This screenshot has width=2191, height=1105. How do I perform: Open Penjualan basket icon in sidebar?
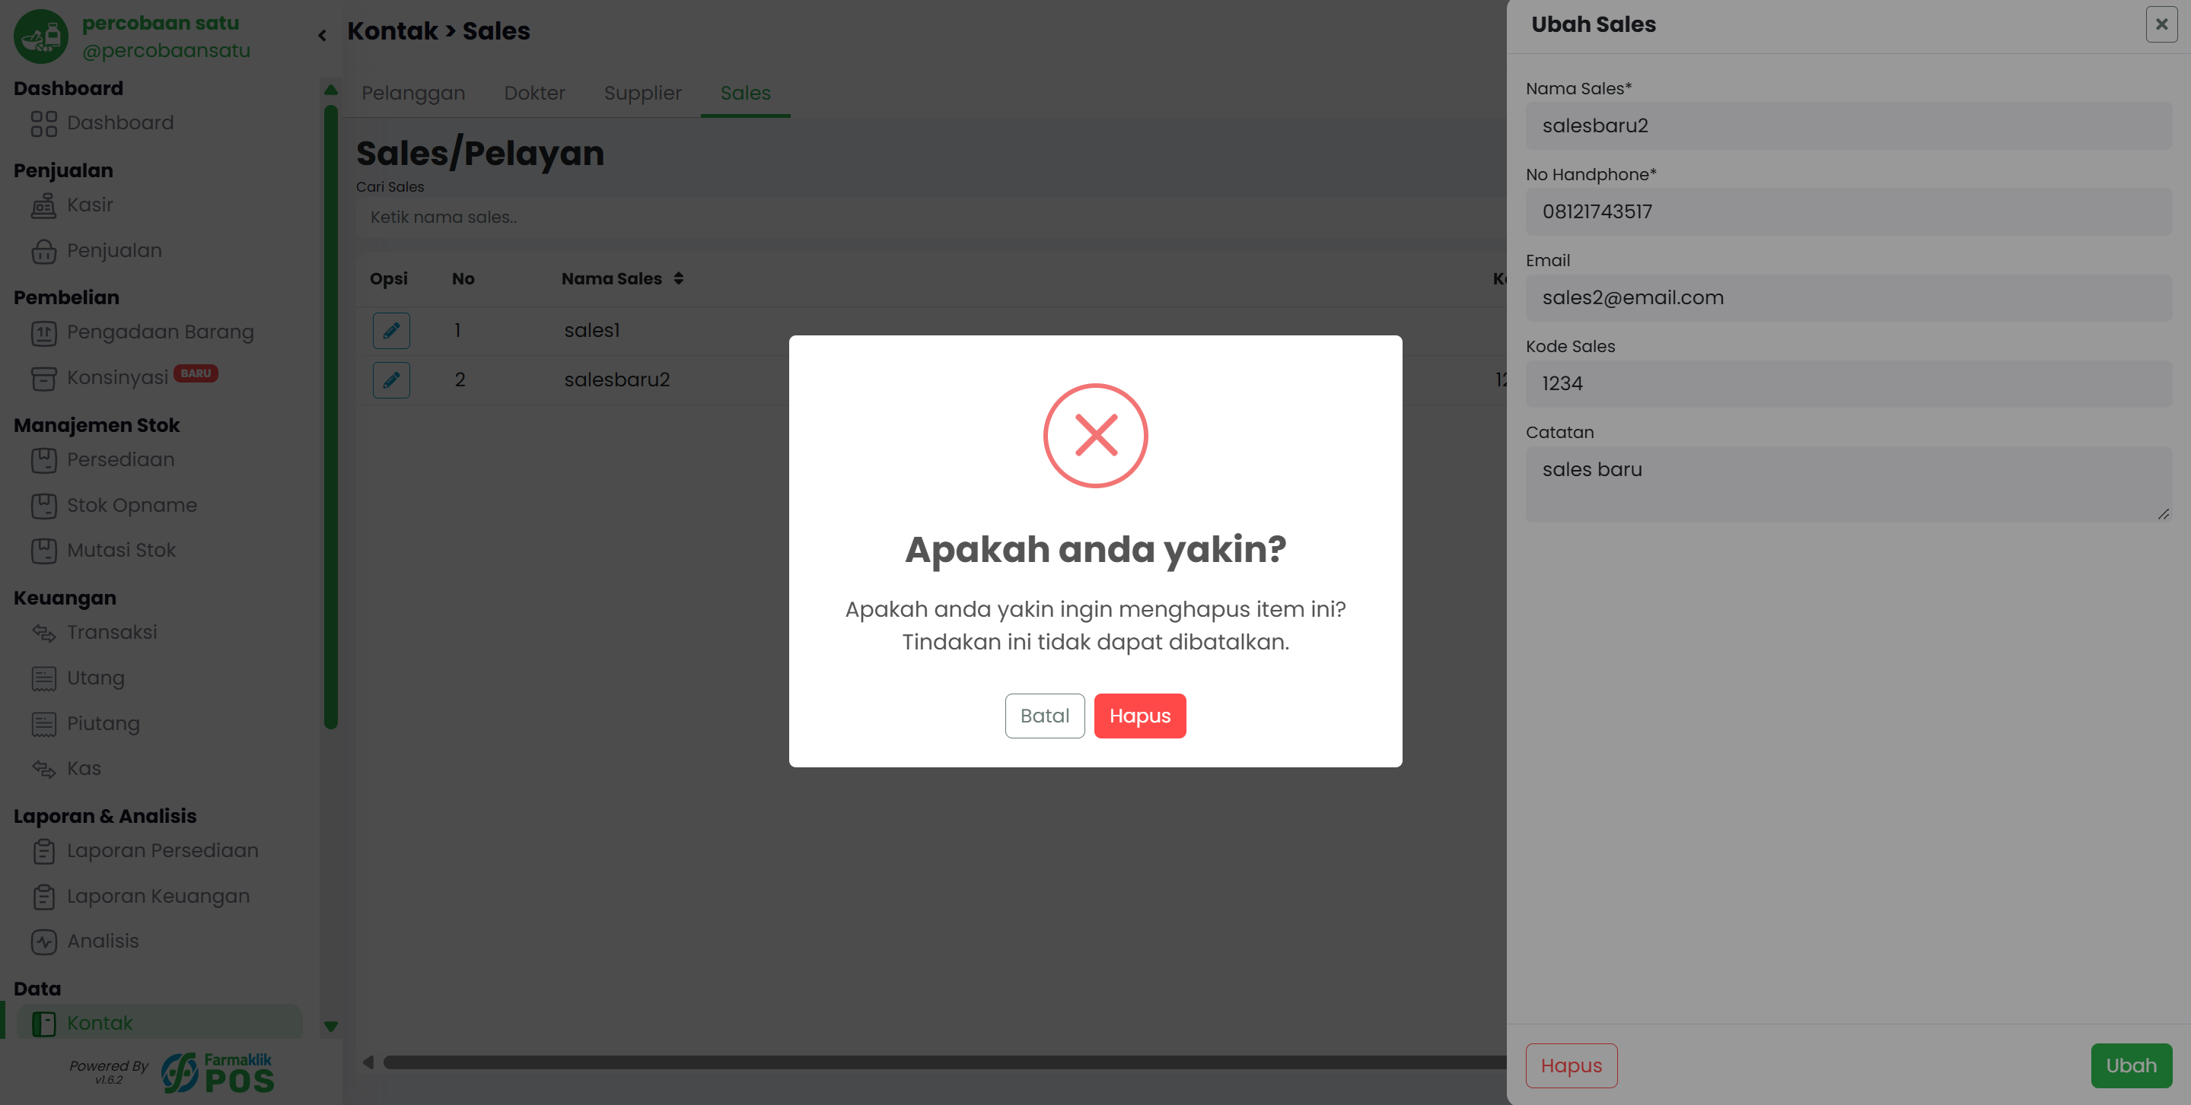point(43,251)
